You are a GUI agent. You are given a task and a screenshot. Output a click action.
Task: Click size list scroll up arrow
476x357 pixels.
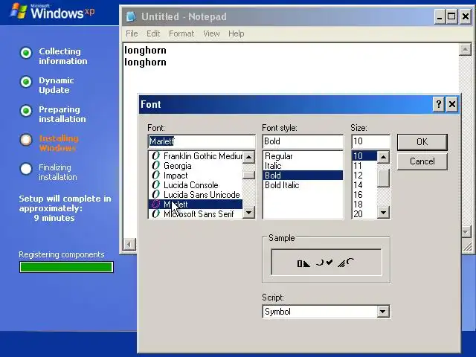click(x=384, y=157)
